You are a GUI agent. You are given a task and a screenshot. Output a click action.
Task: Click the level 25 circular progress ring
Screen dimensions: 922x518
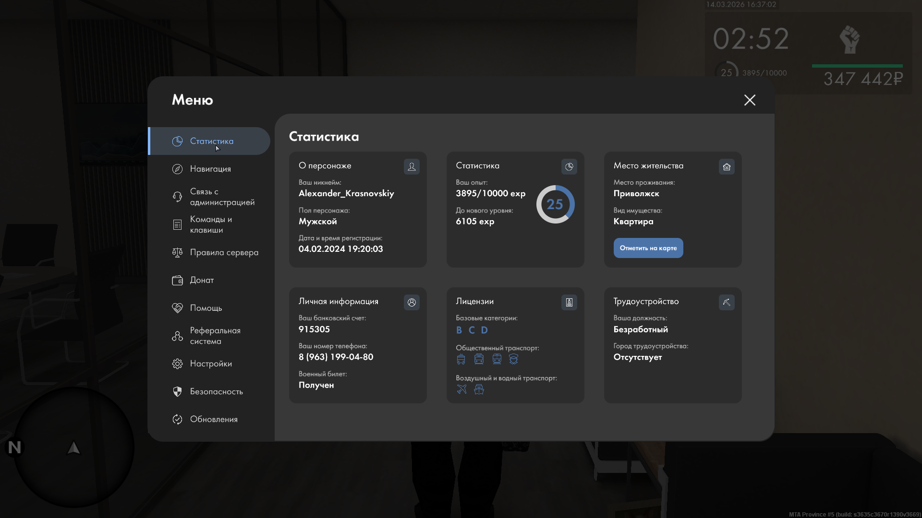[x=555, y=204]
